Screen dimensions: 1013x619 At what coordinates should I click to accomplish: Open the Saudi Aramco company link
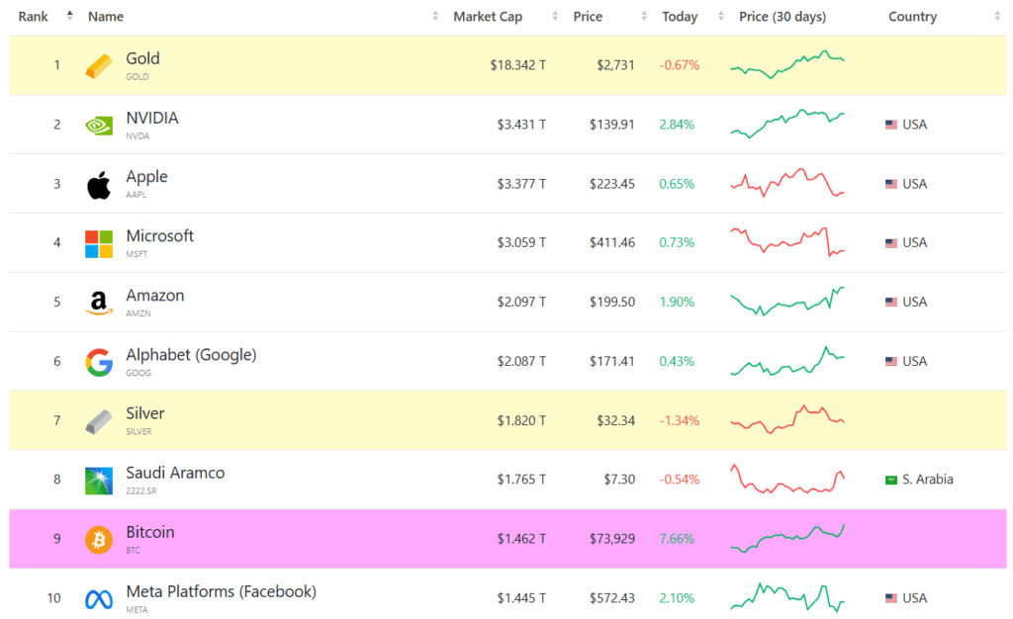pyautogui.click(x=175, y=473)
